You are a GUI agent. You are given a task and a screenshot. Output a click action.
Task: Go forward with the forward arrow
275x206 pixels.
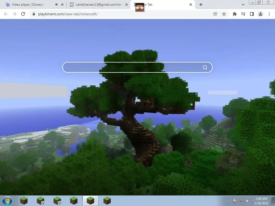[x=15, y=14]
